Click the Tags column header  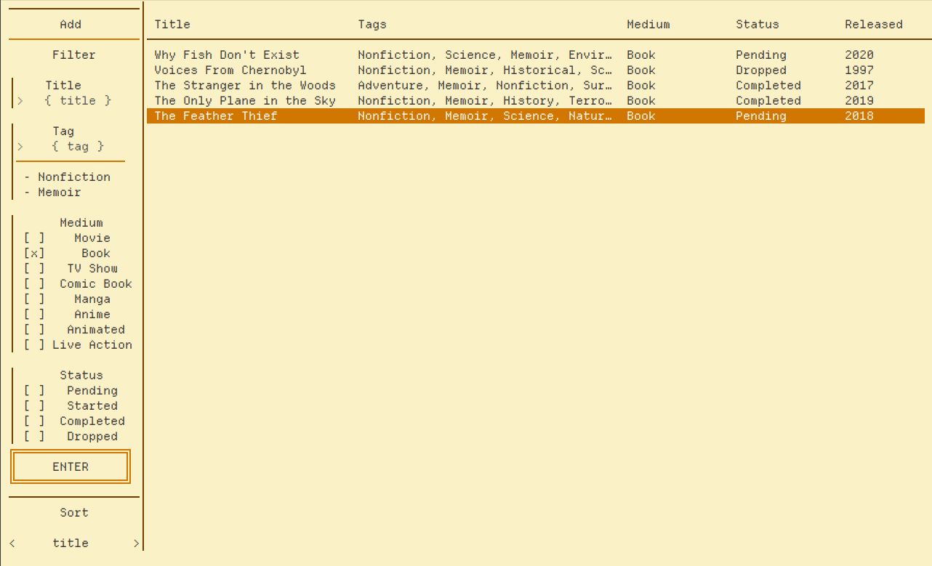tap(372, 24)
